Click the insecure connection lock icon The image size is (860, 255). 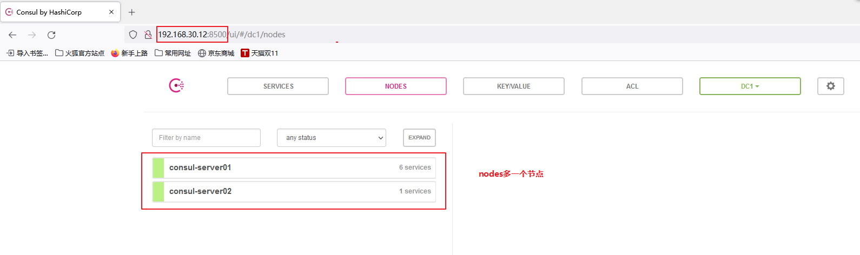point(148,35)
